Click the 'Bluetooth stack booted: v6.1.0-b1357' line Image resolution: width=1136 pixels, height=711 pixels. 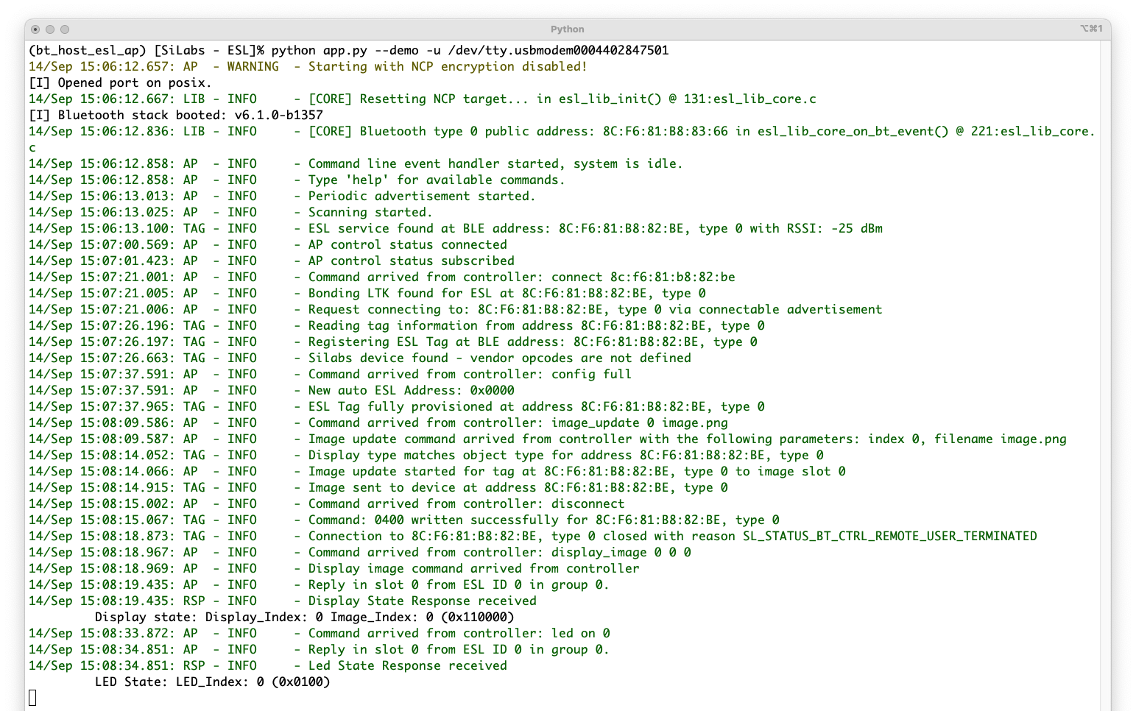tap(175, 115)
